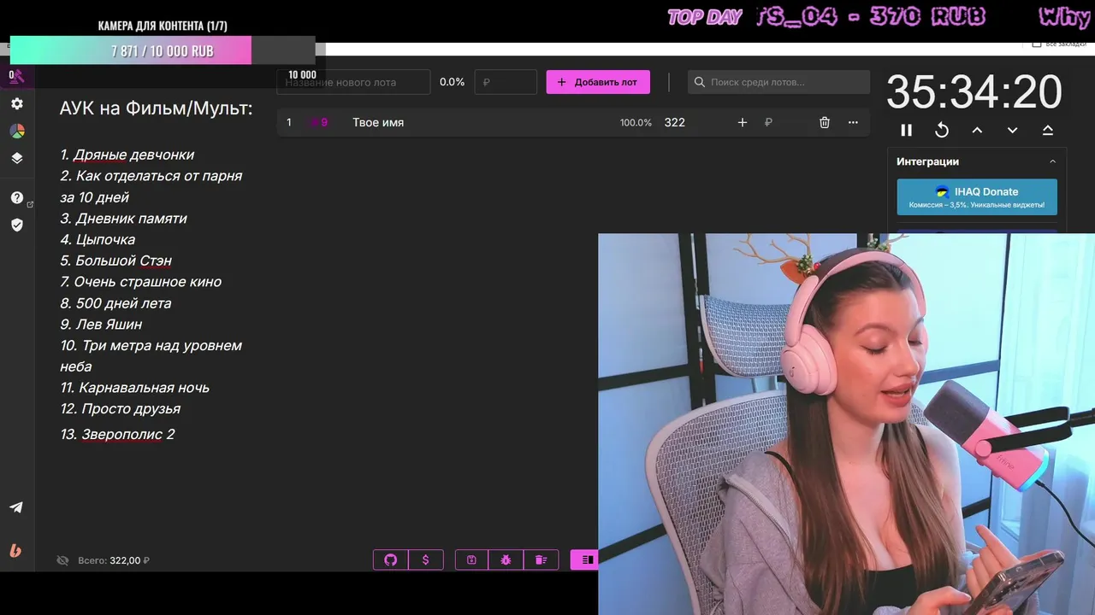
Task: Pause the timer
Action: [x=907, y=130]
